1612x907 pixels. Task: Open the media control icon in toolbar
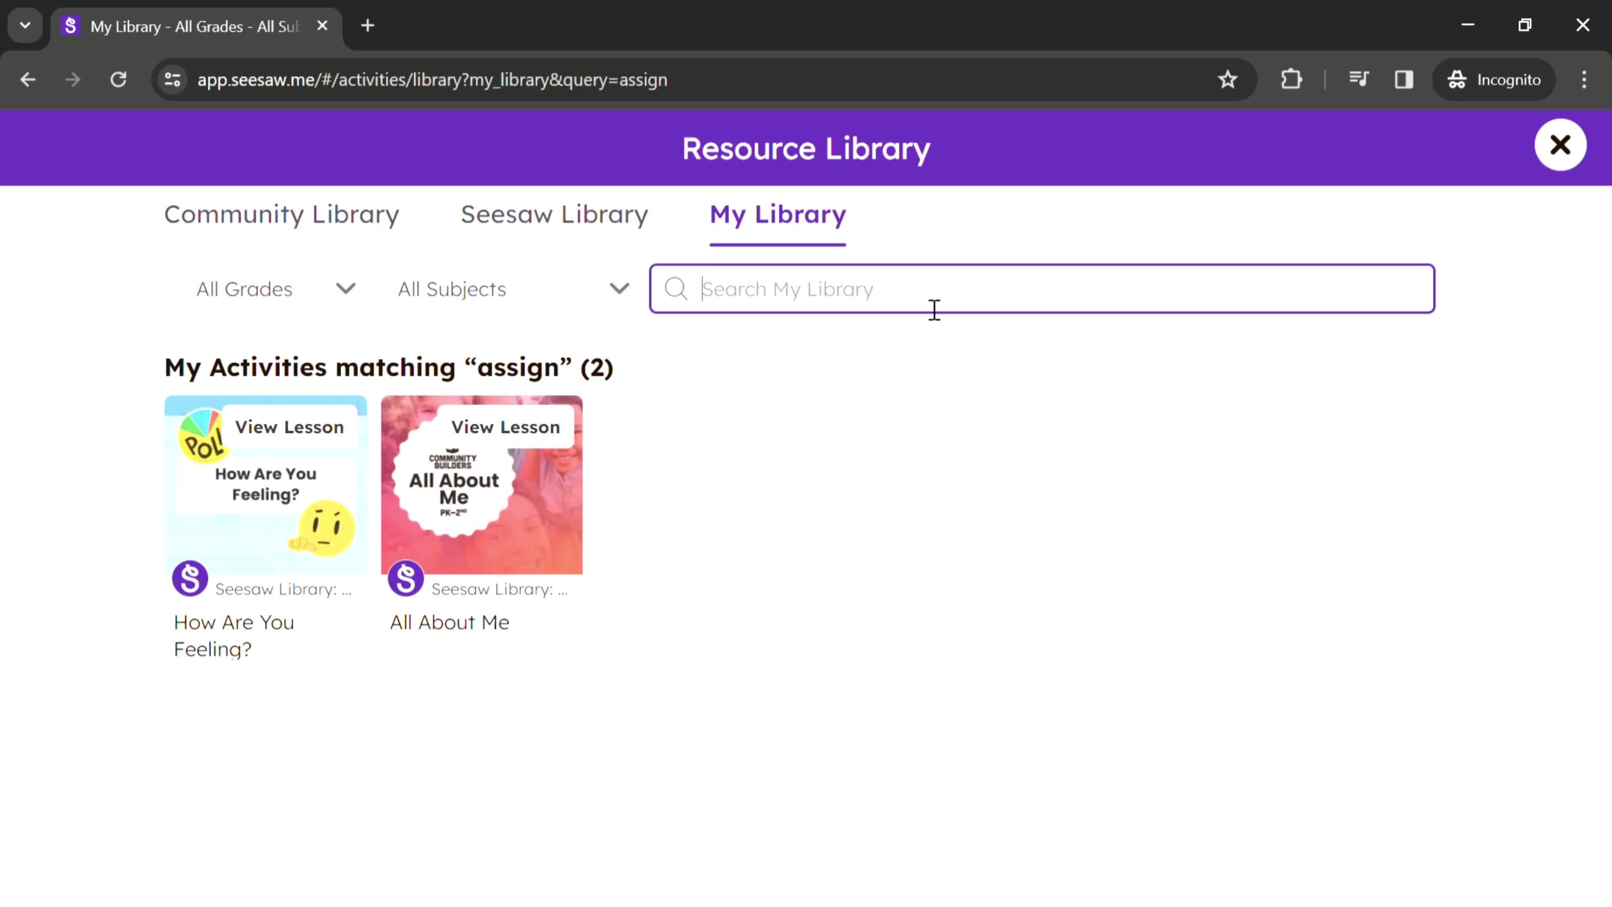1358,79
